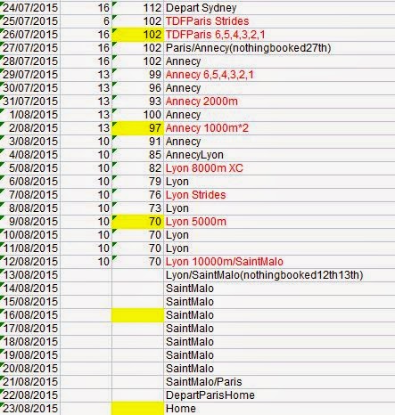Select the date cell 18/08/2015
Viewport: 395px width, 415px height.
tap(30, 342)
